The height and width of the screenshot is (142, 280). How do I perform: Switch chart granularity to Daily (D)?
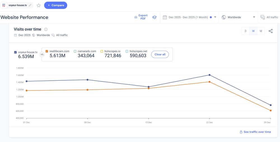click(x=246, y=31)
